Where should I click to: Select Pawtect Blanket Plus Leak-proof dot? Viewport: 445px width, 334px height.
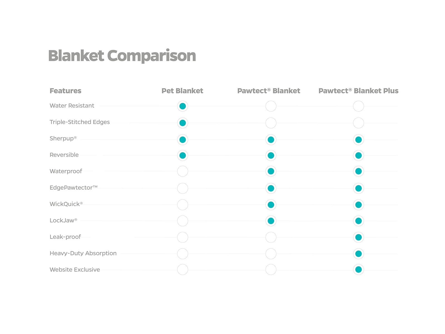[358, 237]
